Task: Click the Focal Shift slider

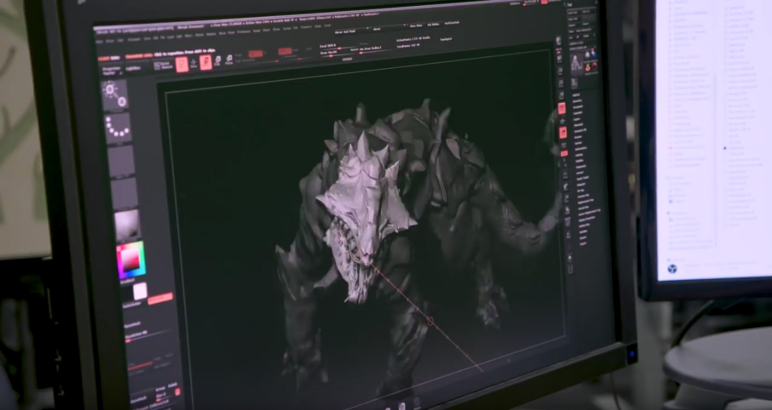Action: click(337, 47)
